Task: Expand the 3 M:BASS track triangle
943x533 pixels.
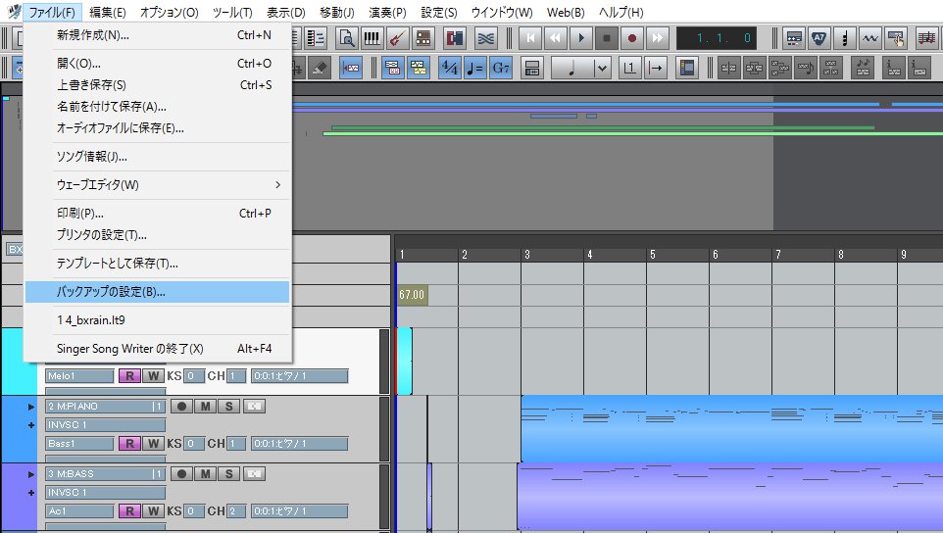Action: pyautogui.click(x=31, y=474)
